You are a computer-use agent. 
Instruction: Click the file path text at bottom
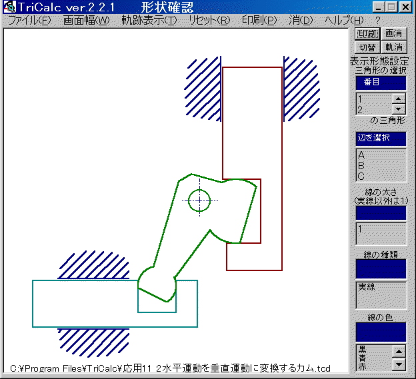(170, 368)
